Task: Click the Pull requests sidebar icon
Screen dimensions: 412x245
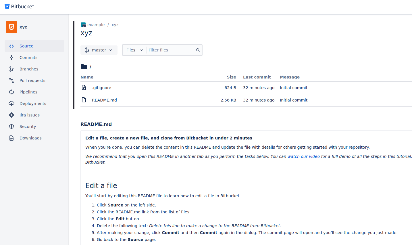Action: [x=11, y=81]
